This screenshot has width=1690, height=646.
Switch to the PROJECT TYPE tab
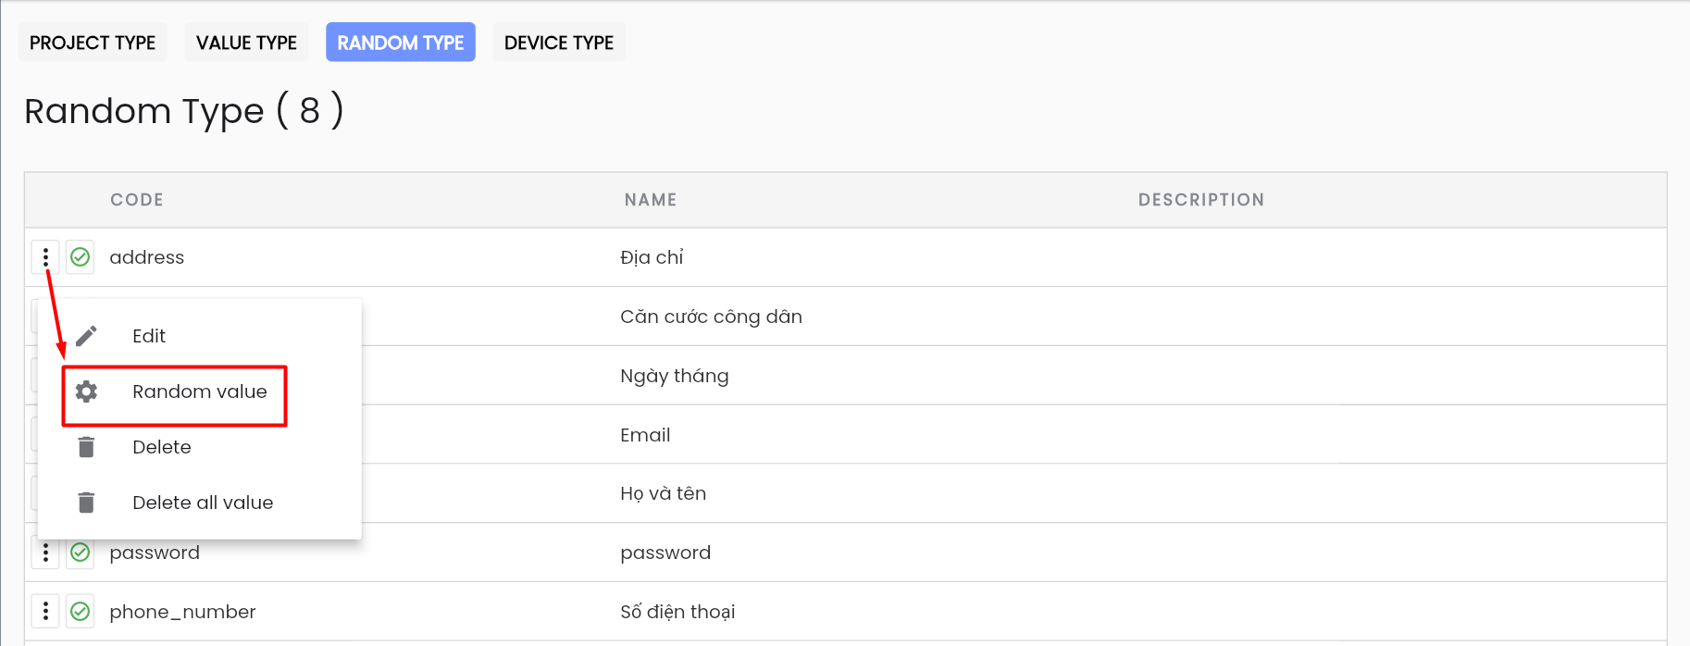point(93,43)
